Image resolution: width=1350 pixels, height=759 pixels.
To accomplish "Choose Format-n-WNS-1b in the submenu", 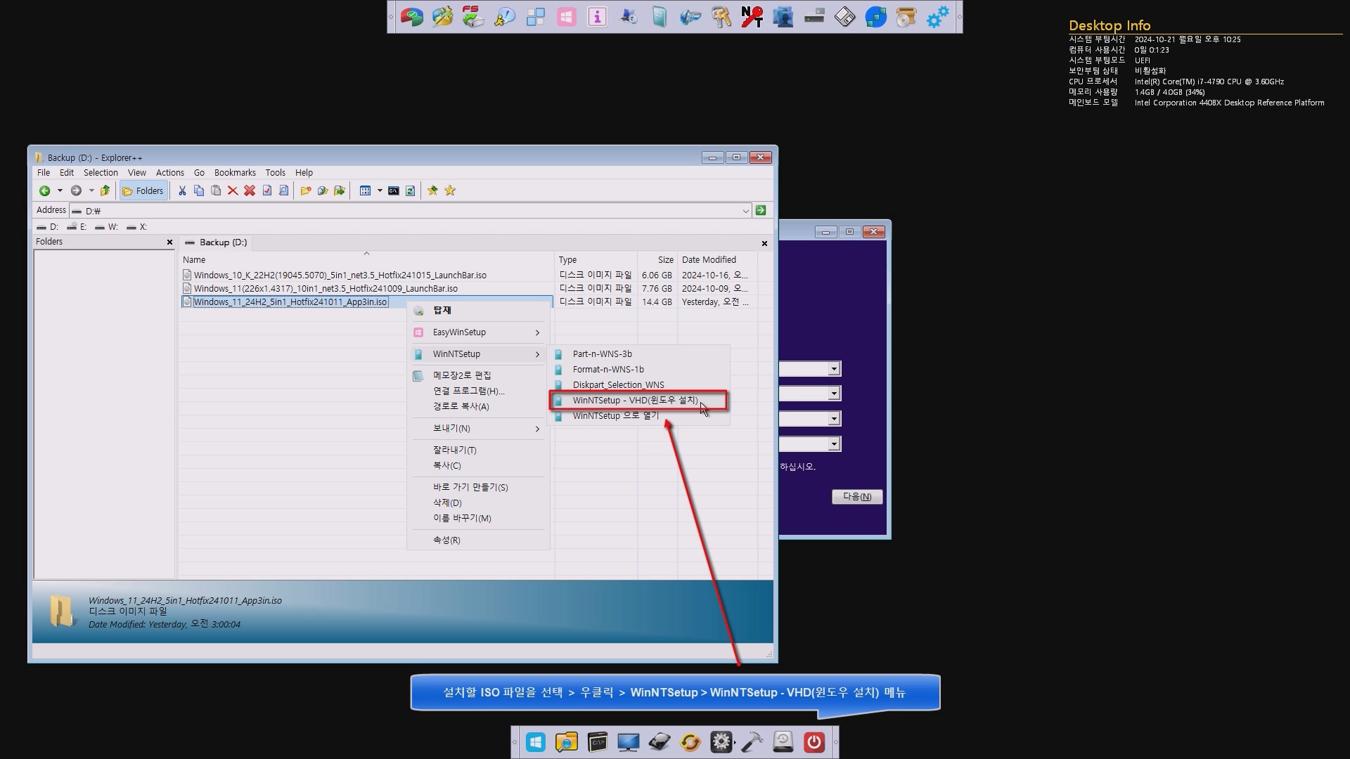I will [x=638, y=370].
